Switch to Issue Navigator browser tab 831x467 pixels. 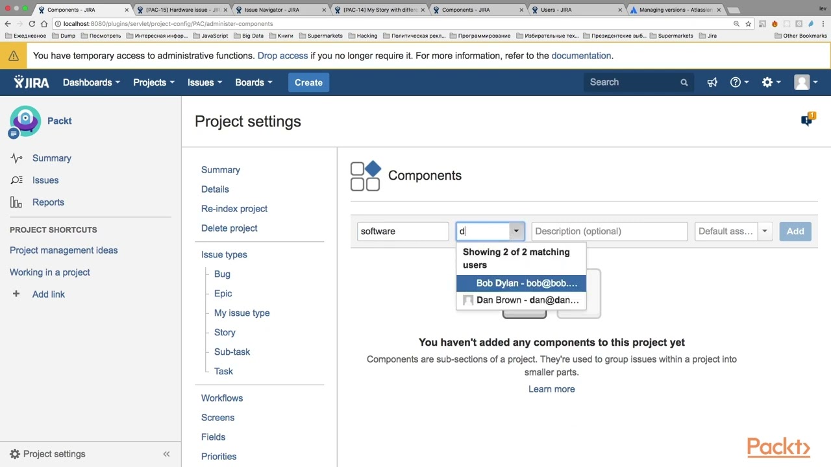coord(279,10)
